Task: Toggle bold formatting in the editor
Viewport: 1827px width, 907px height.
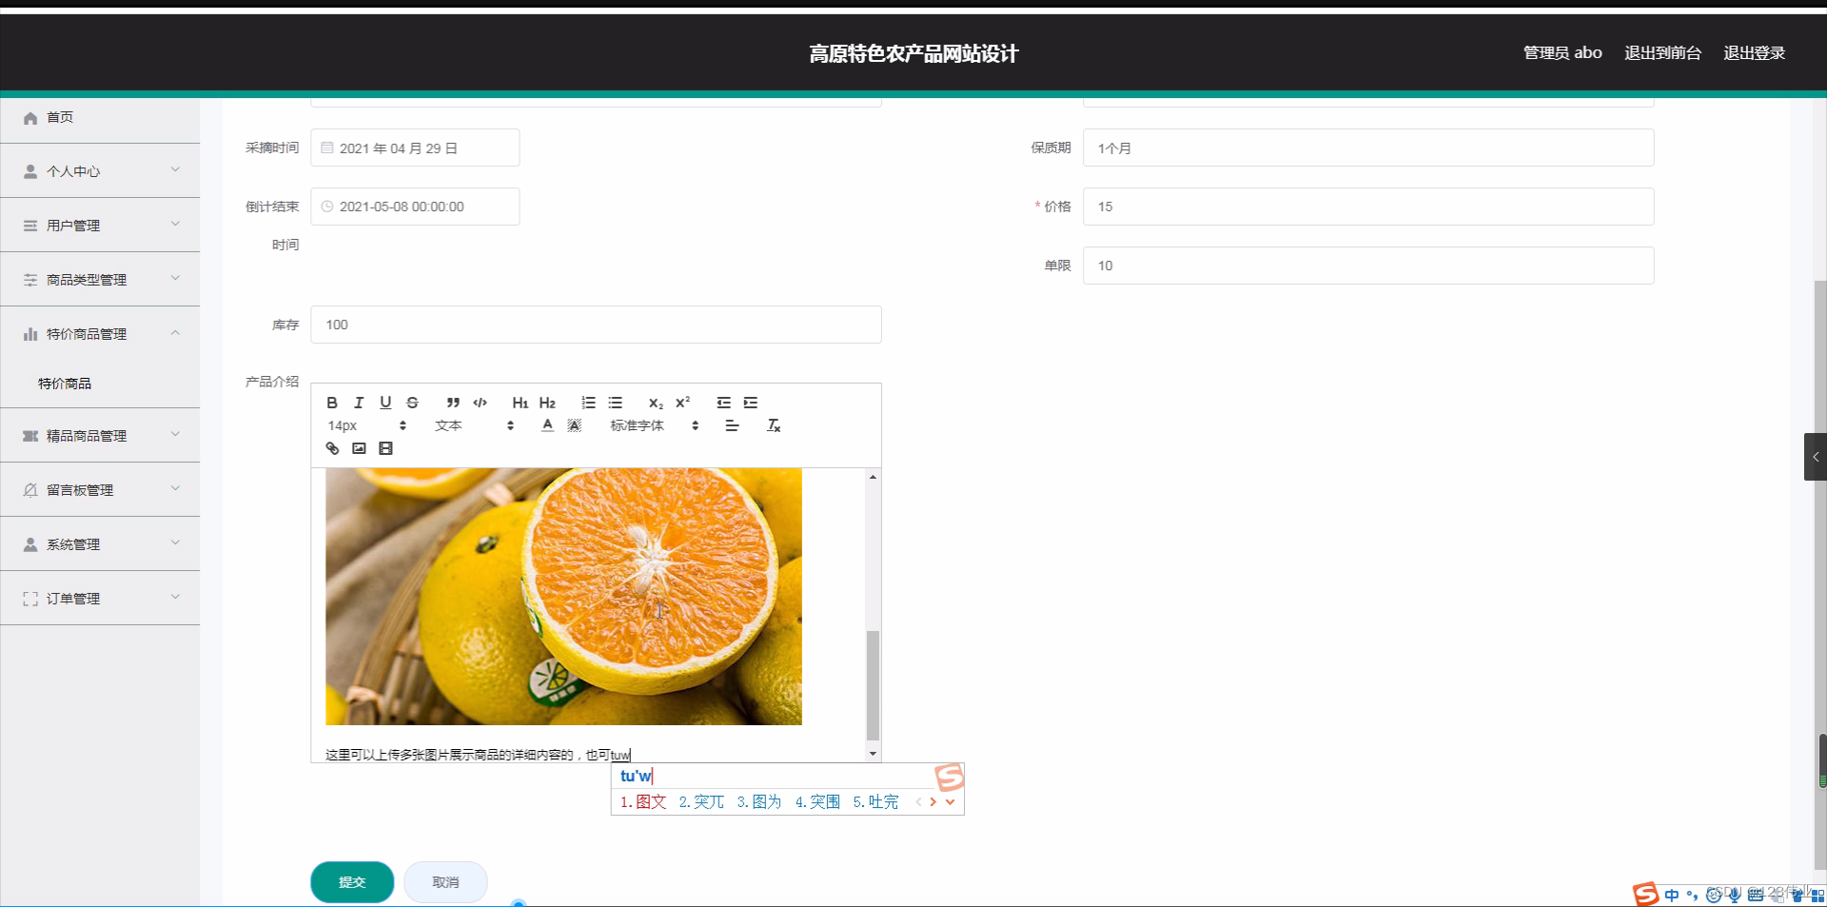Action: pyautogui.click(x=332, y=403)
